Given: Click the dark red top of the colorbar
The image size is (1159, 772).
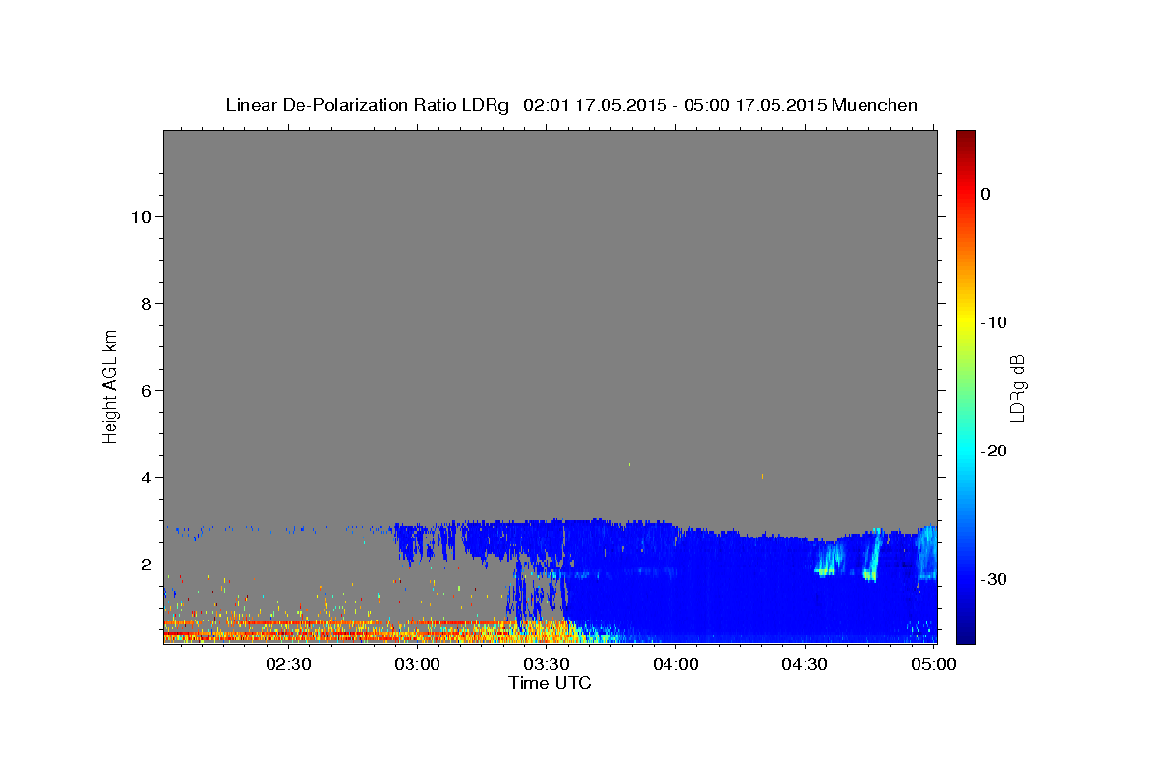Looking at the screenshot, I should pos(966,140).
